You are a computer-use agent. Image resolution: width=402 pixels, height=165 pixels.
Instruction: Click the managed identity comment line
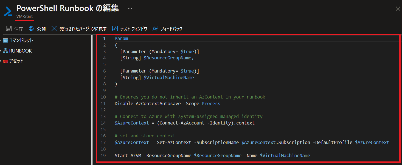189,116
